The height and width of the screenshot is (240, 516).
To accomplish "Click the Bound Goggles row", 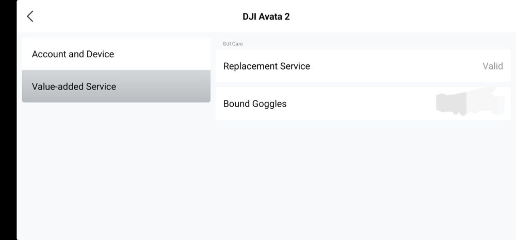I will click(x=363, y=104).
